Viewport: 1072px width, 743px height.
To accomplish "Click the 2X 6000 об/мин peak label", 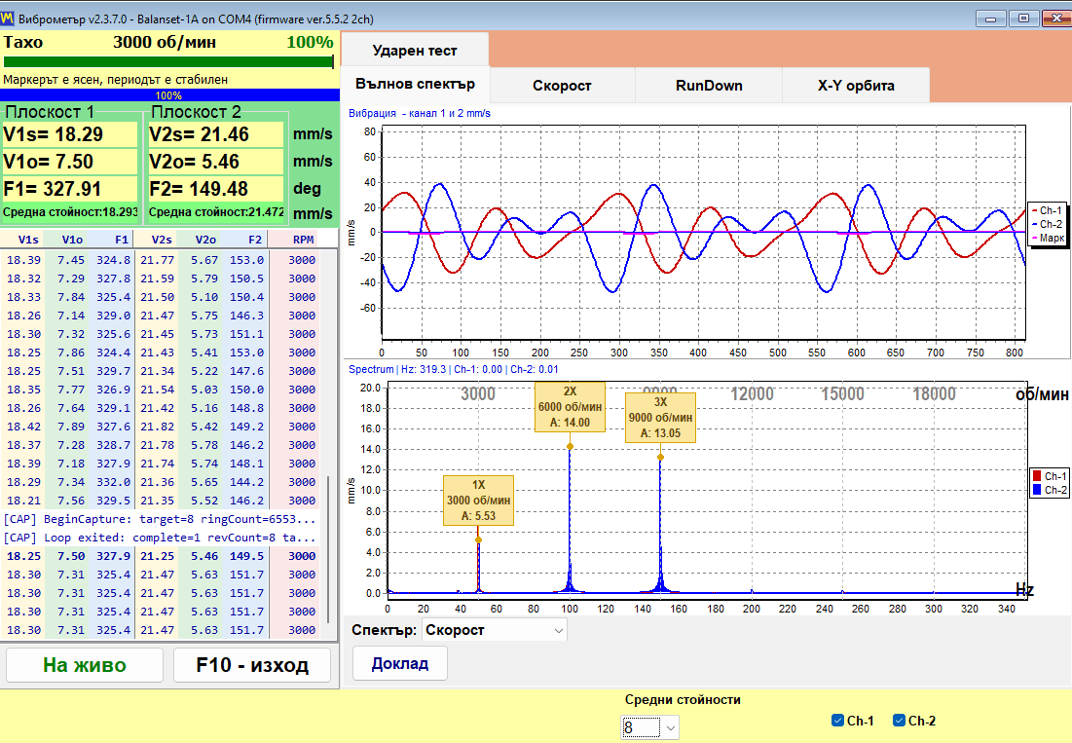I will click(x=570, y=407).
